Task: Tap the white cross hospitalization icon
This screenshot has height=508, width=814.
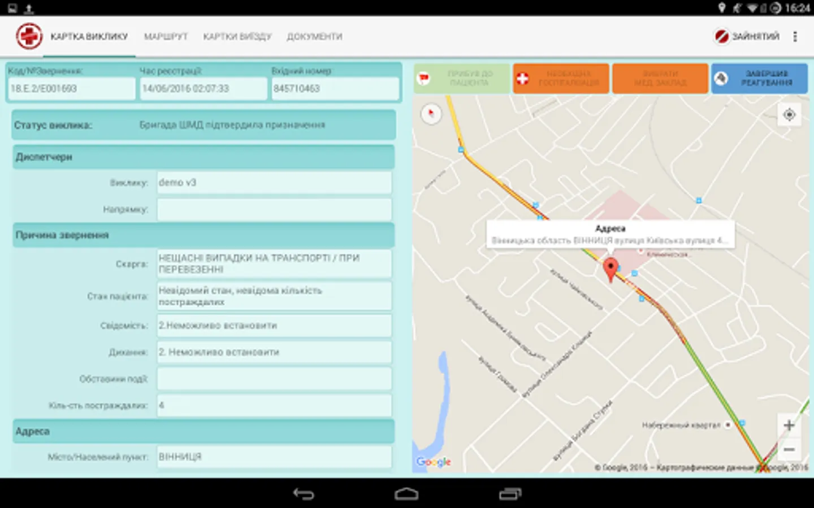Action: click(x=523, y=78)
